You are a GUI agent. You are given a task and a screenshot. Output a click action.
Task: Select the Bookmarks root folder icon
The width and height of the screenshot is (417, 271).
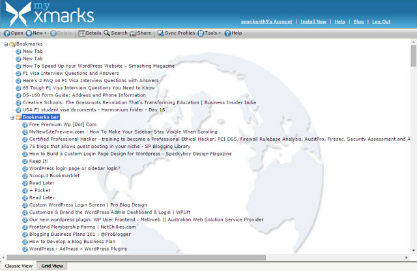12,44
